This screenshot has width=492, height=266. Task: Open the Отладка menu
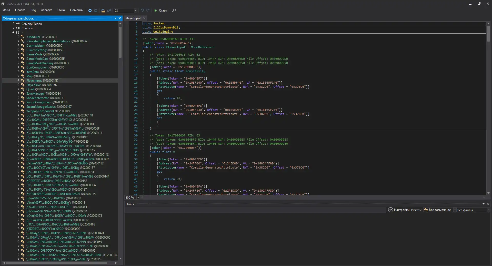tap(46, 10)
